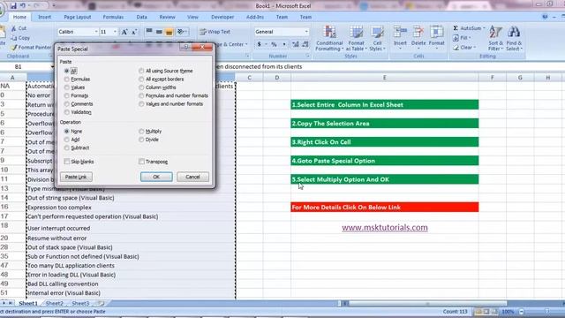Image resolution: width=565 pixels, height=318 pixels.
Task: Select column E header
Action: pos(385,78)
